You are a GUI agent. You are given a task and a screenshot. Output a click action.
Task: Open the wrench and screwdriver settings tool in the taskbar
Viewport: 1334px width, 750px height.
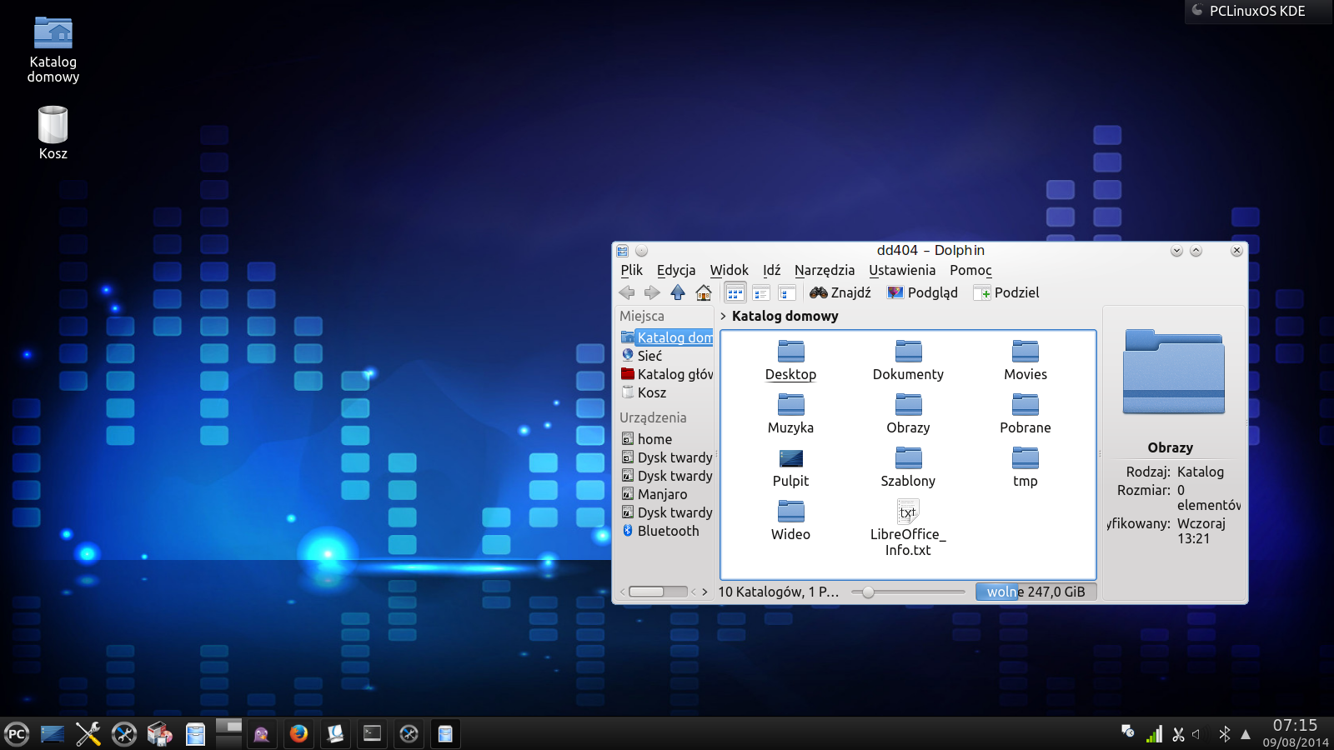88,733
